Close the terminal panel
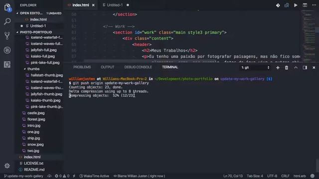This screenshot has height=179, width=319. [314, 68]
